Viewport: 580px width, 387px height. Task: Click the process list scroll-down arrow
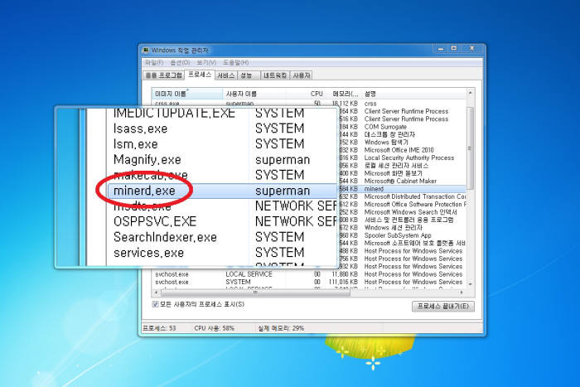tap(470, 284)
